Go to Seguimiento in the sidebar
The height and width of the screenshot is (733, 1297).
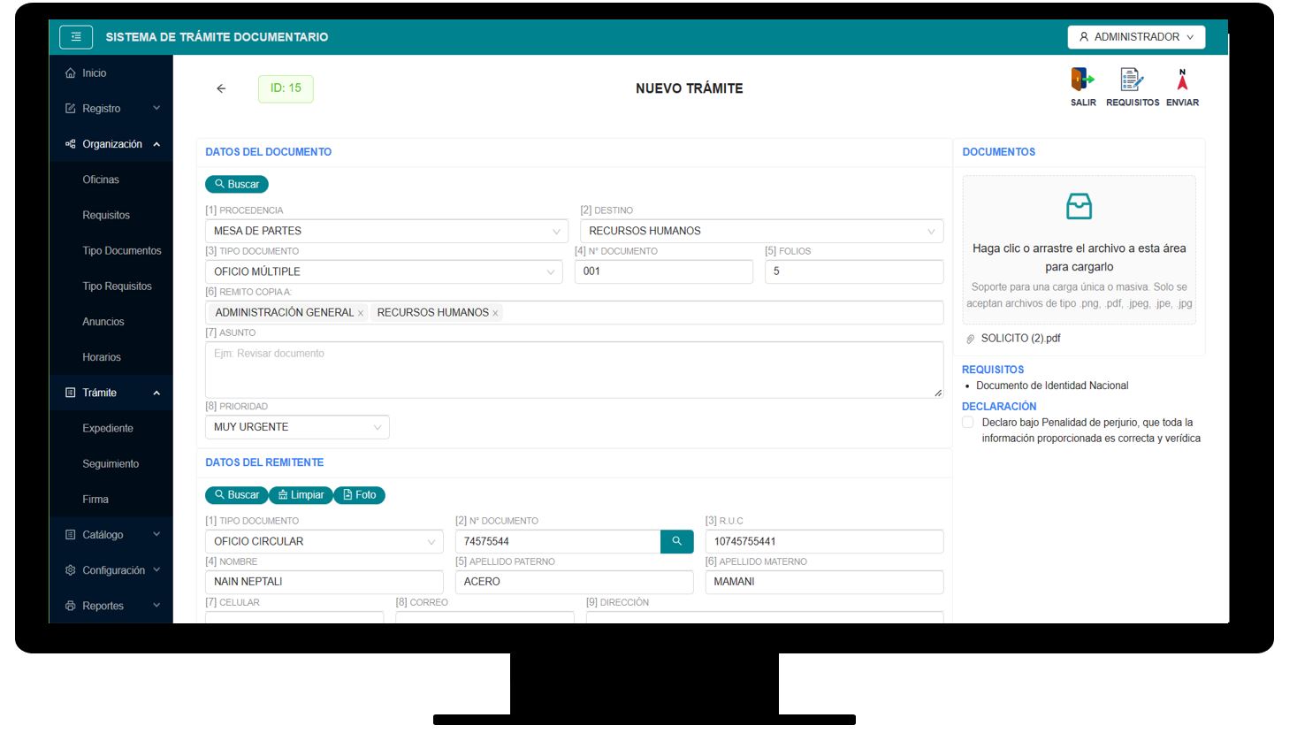[111, 463]
